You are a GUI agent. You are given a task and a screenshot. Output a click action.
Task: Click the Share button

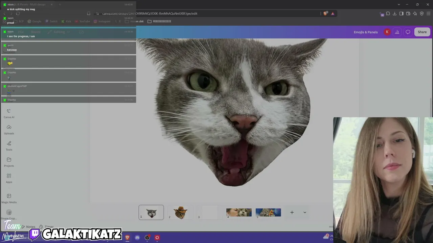click(422, 32)
